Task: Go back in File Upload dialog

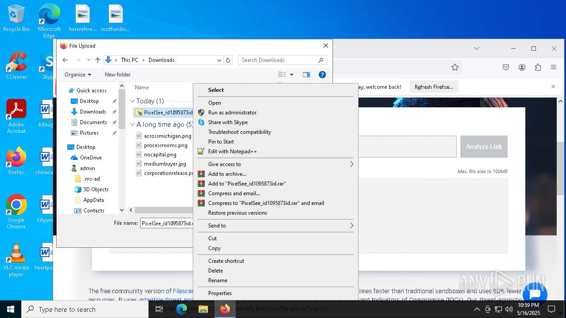Action: 65,60
